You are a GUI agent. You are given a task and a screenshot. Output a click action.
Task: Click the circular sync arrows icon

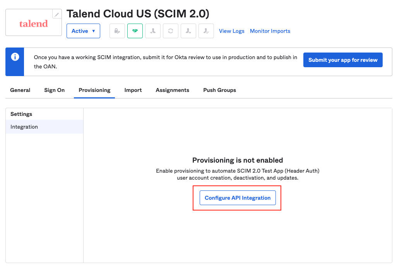coord(170,31)
